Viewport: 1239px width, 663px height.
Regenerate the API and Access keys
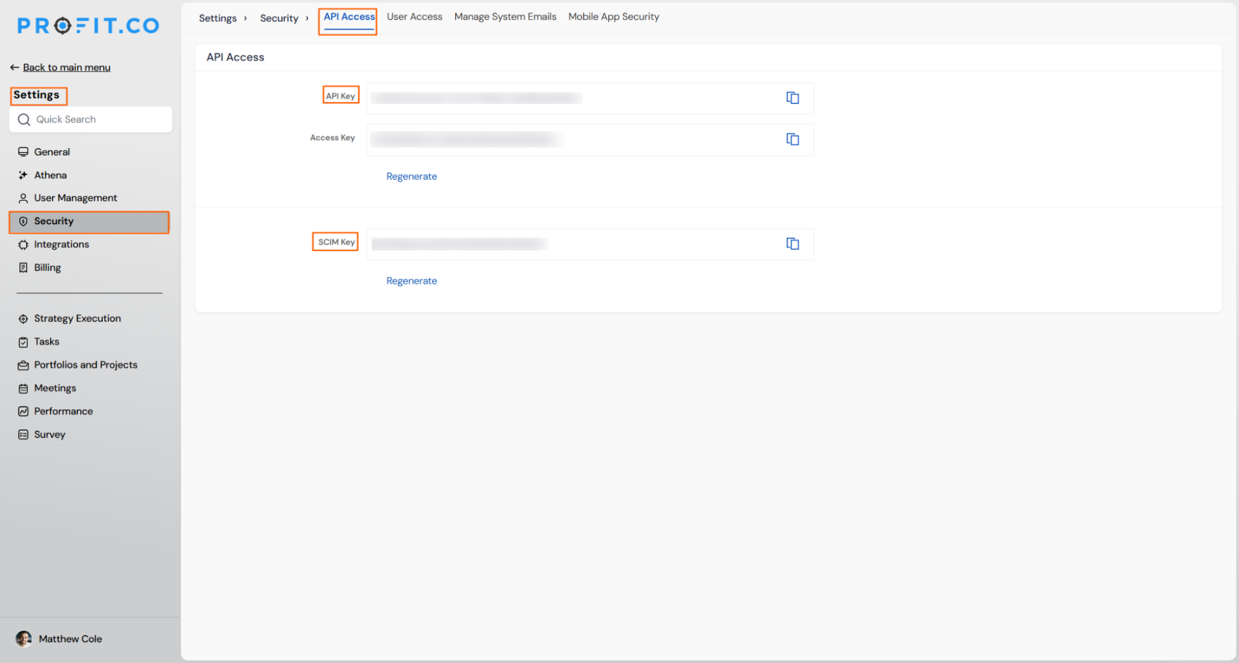tap(412, 177)
